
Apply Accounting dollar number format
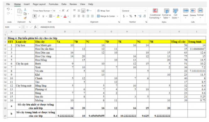tap(124, 16)
